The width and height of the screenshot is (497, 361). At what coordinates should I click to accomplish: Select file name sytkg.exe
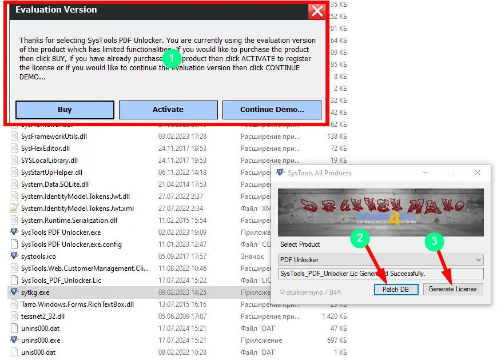pyautogui.click(x=35, y=292)
